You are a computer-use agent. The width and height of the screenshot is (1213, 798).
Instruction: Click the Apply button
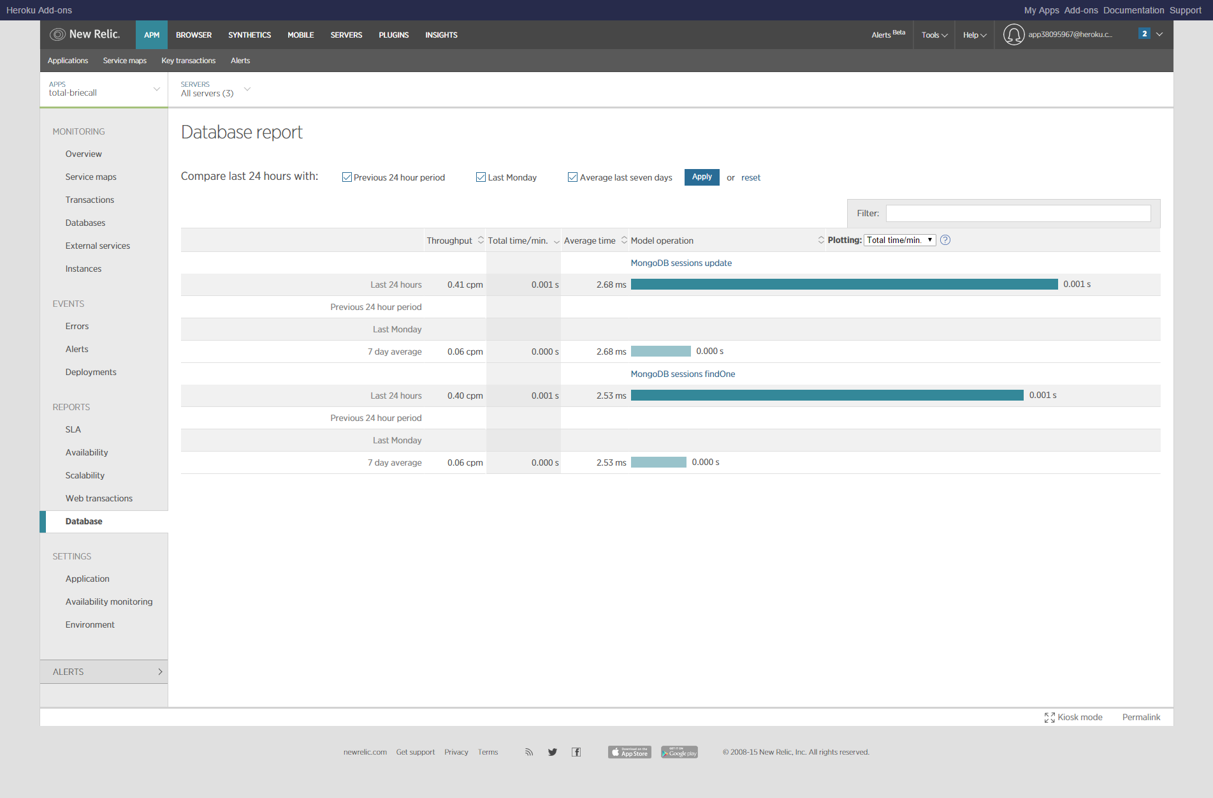tap(702, 177)
